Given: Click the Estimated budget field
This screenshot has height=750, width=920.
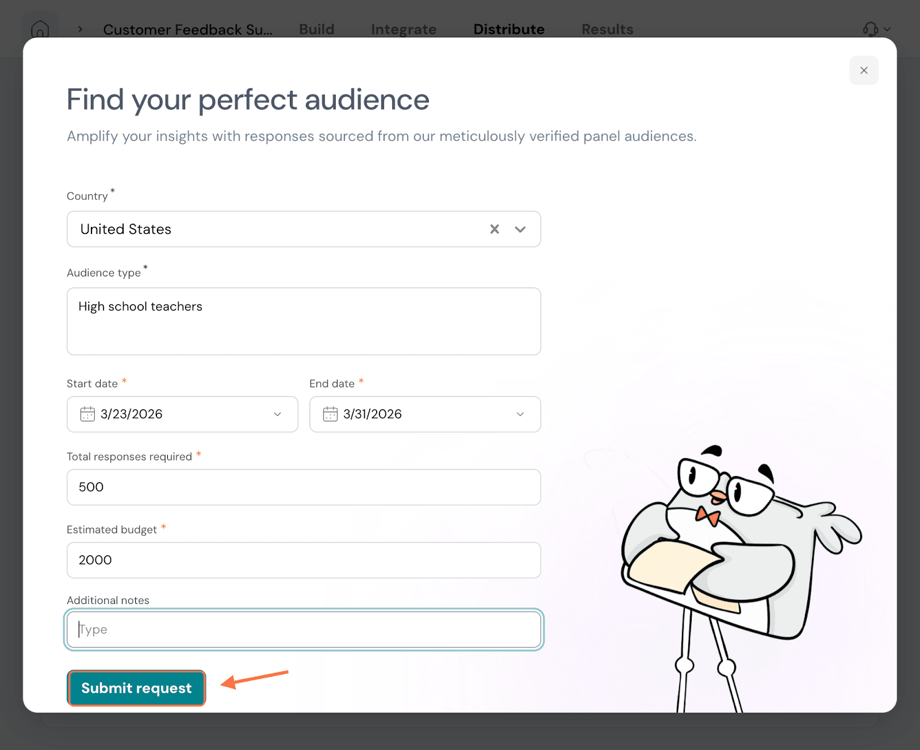Looking at the screenshot, I should [304, 560].
